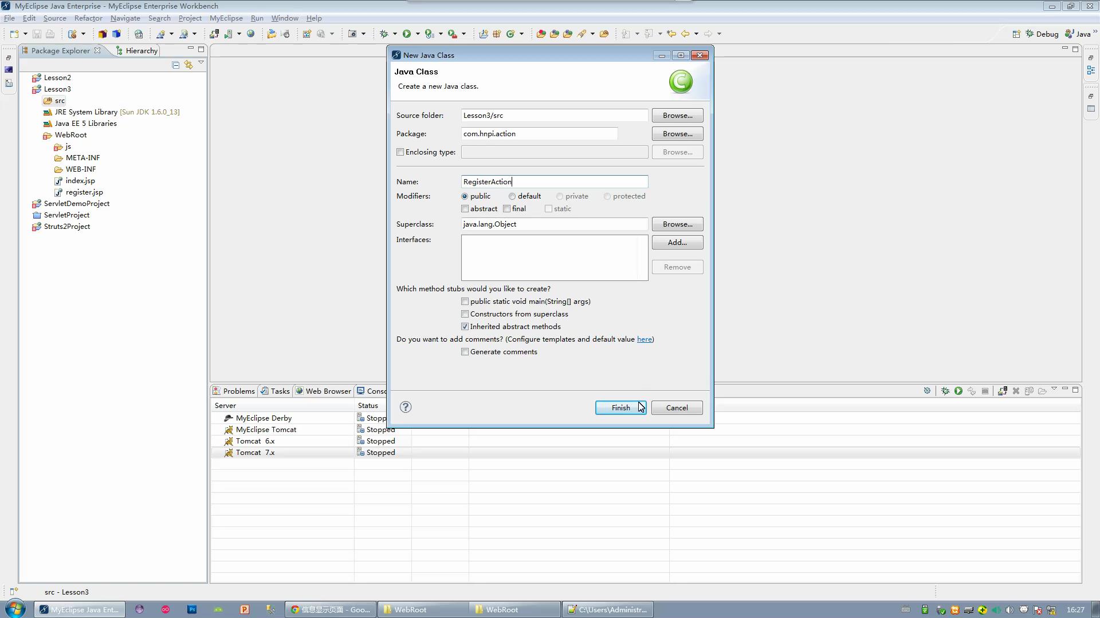Switch to the Hierarchy tab
Viewport: 1100px width, 618px height.
pyautogui.click(x=136, y=51)
